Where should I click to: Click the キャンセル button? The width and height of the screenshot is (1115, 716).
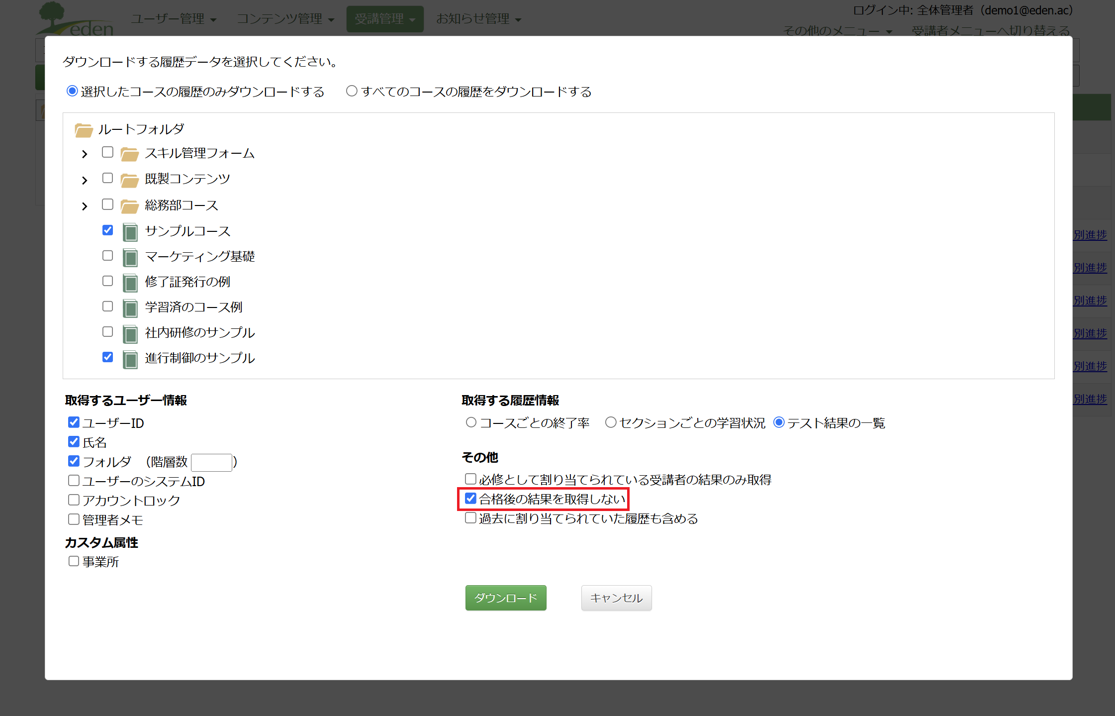pos(616,598)
